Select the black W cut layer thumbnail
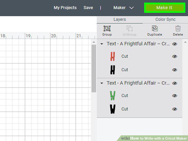The height and width of the screenshot is (141, 188). pyautogui.click(x=113, y=109)
